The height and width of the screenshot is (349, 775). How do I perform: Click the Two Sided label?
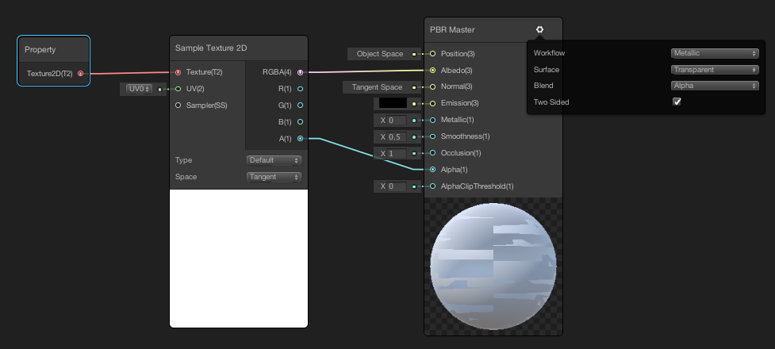(x=551, y=102)
